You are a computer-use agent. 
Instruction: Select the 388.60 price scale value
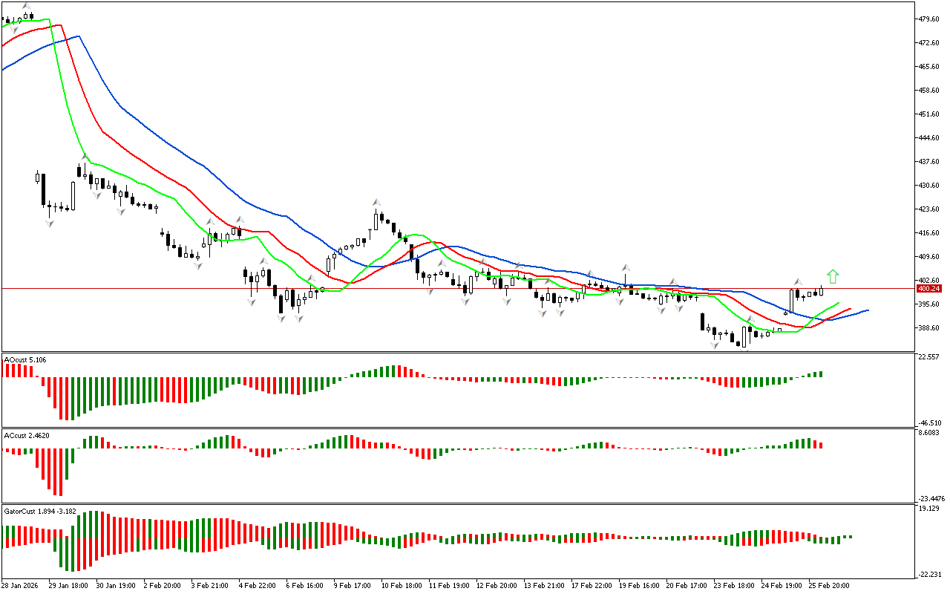pos(928,327)
